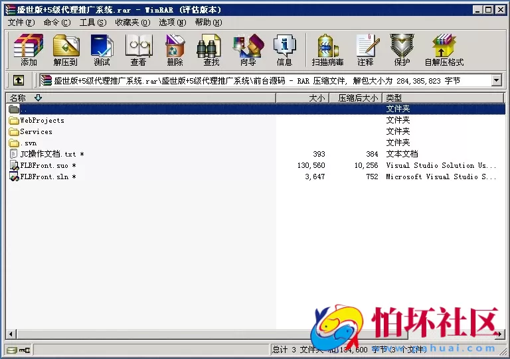Click size value 130,560
The height and width of the screenshot is (359, 510).
point(311,165)
